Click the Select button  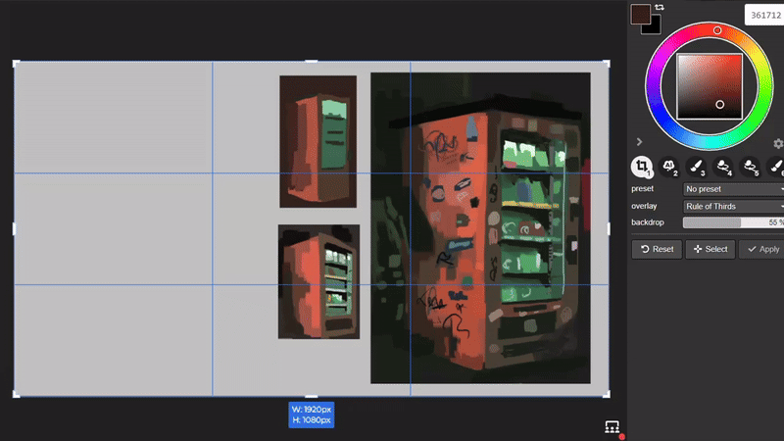(710, 249)
